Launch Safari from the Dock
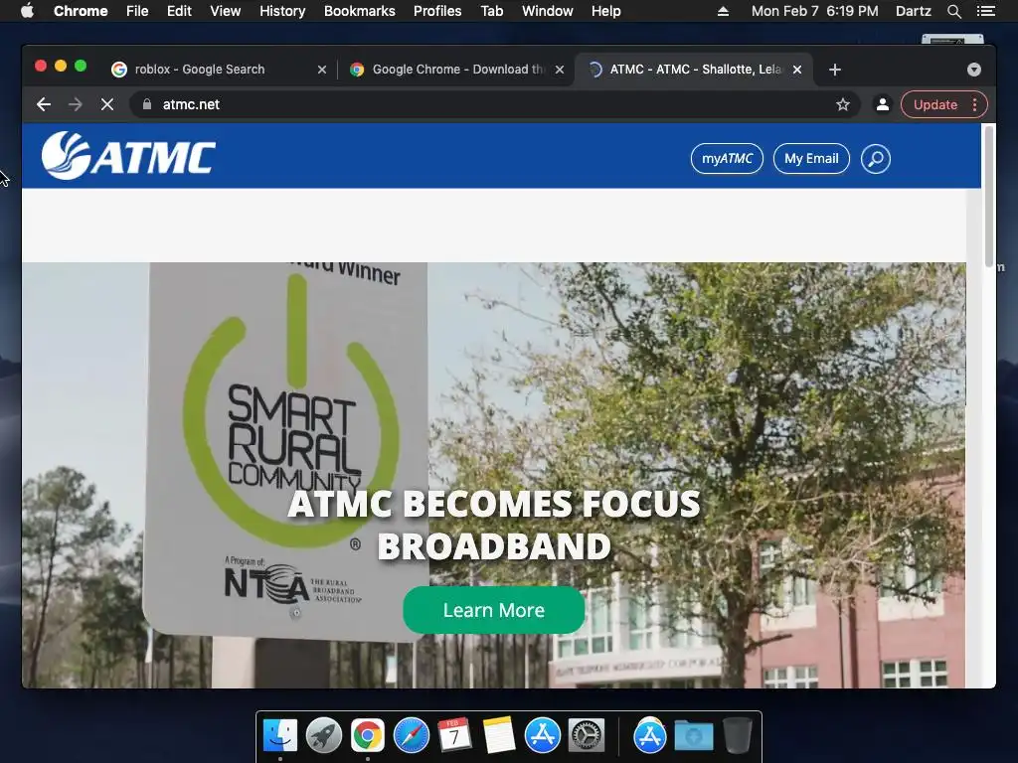The image size is (1018, 763). 412,736
